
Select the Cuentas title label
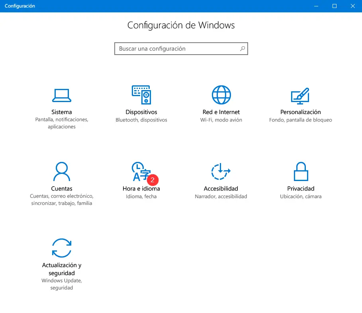coord(62,189)
